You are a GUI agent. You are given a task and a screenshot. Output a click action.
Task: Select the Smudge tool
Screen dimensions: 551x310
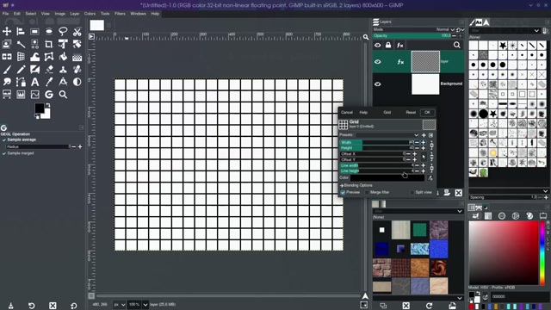(x=7, y=82)
